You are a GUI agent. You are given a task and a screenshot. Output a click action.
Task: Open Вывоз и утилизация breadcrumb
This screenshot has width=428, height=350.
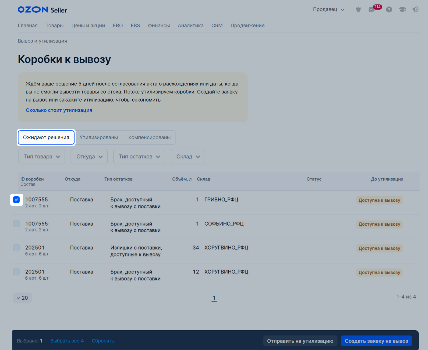[x=43, y=41]
